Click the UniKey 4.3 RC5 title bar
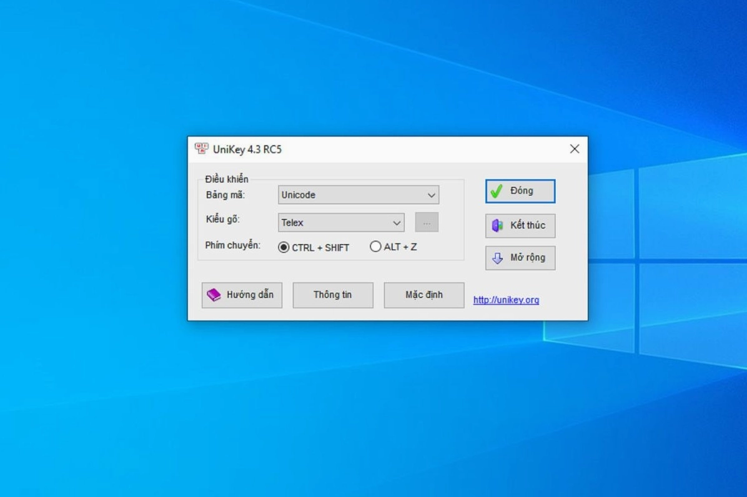The image size is (747, 497). 375,149
